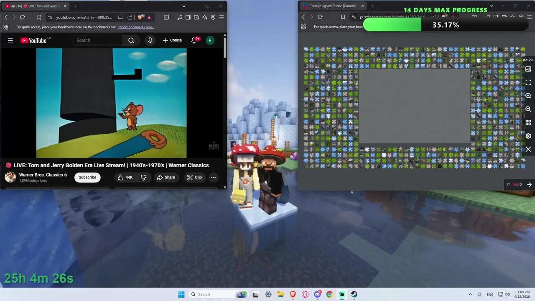This screenshot has width=535, height=301.
Task: Click arrow beside Me: 0 score
Action: point(529,184)
